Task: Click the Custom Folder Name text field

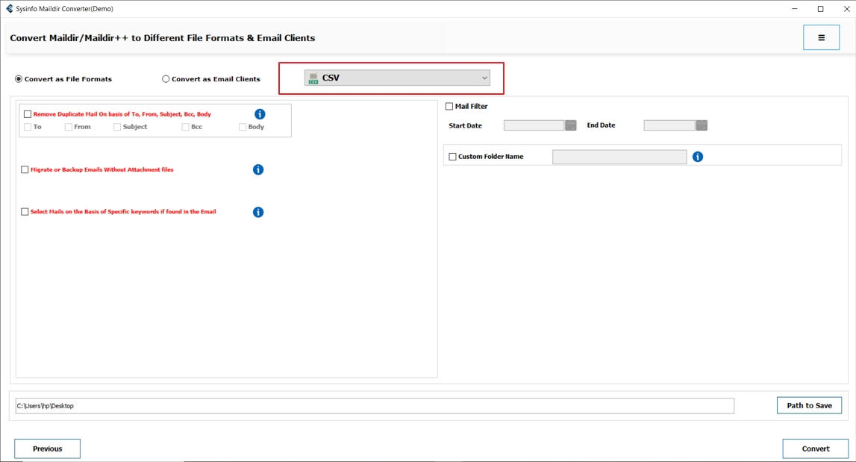Action: pyautogui.click(x=619, y=157)
